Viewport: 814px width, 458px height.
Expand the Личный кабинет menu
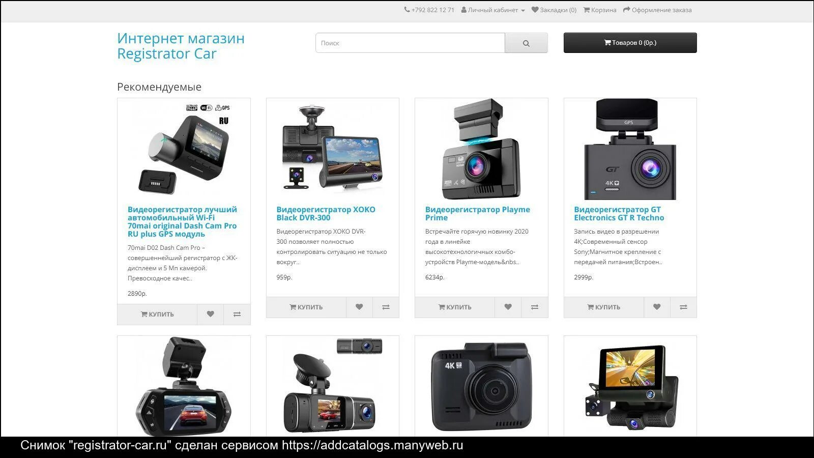(493, 10)
